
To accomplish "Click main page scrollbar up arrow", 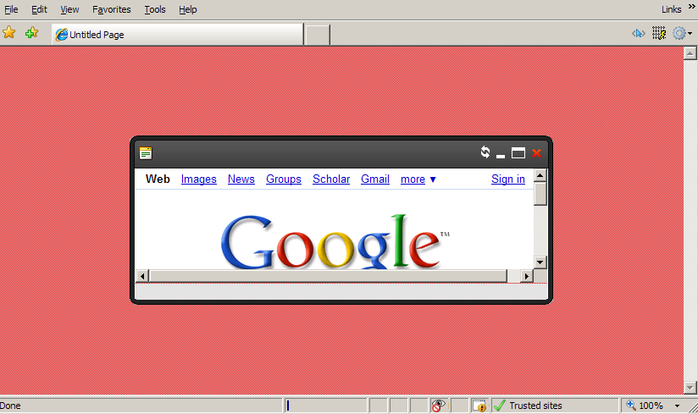I will click(690, 53).
